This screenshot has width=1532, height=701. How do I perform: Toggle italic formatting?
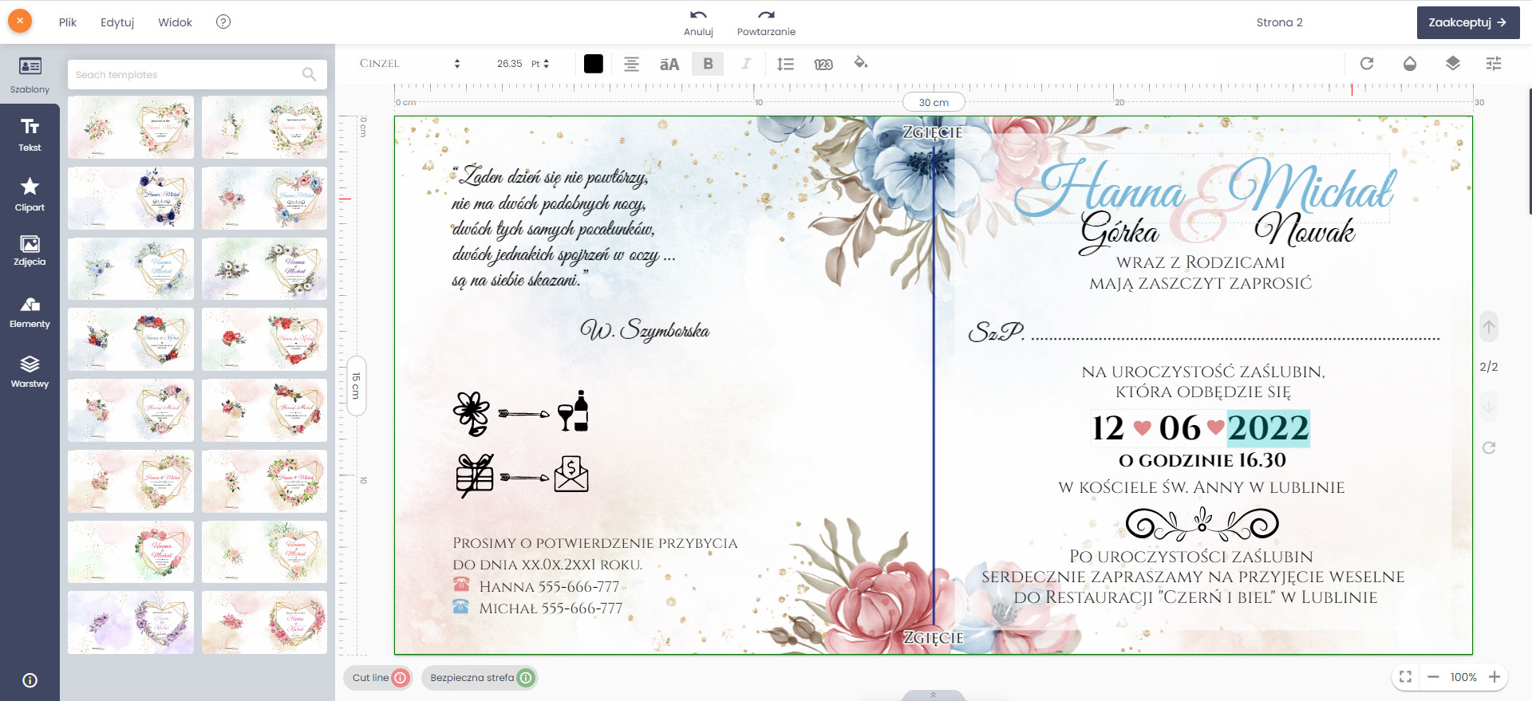pyautogui.click(x=746, y=64)
